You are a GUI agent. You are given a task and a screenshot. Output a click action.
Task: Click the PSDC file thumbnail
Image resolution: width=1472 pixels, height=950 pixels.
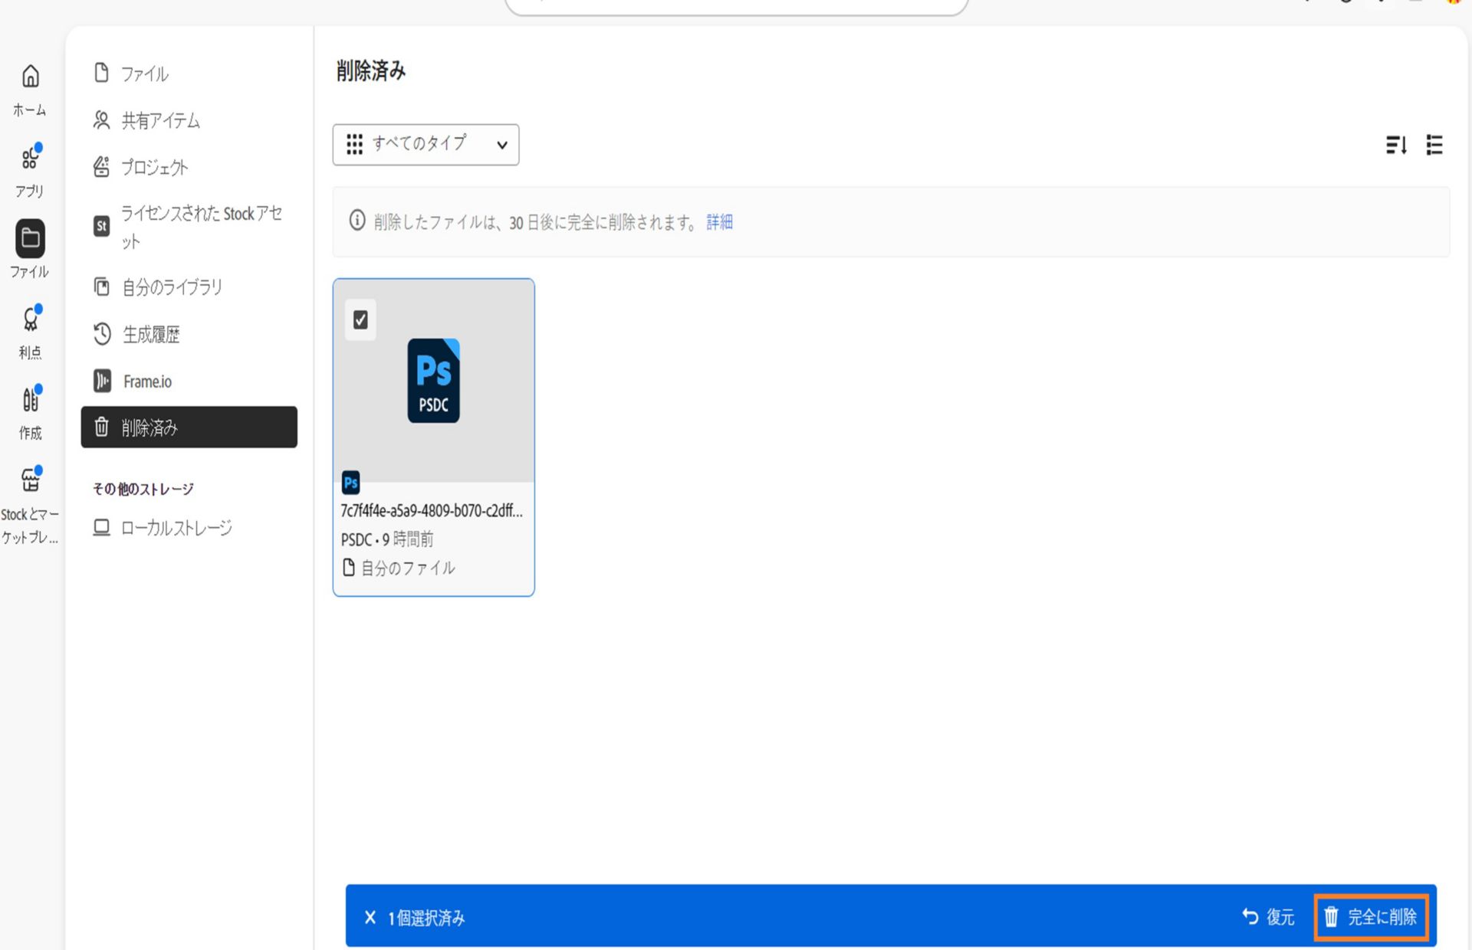click(x=433, y=381)
